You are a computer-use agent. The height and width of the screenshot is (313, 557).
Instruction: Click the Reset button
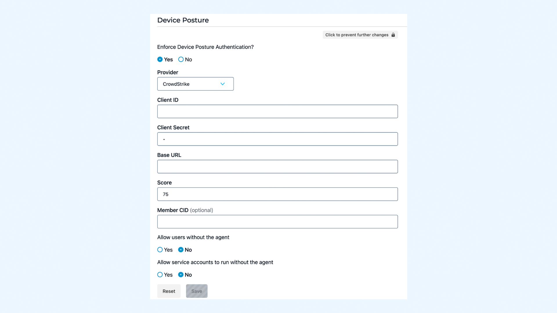(x=169, y=291)
